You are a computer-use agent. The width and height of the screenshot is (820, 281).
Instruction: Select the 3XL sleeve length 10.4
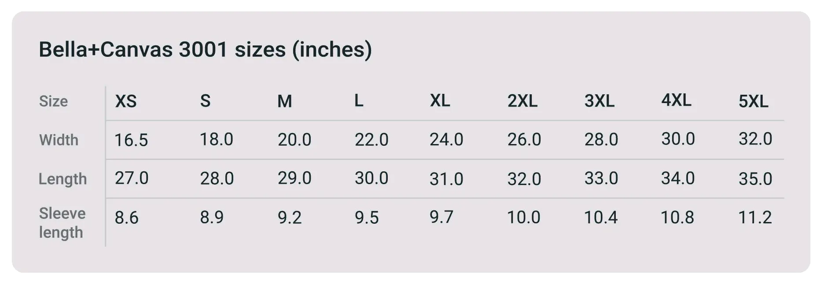pos(601,218)
